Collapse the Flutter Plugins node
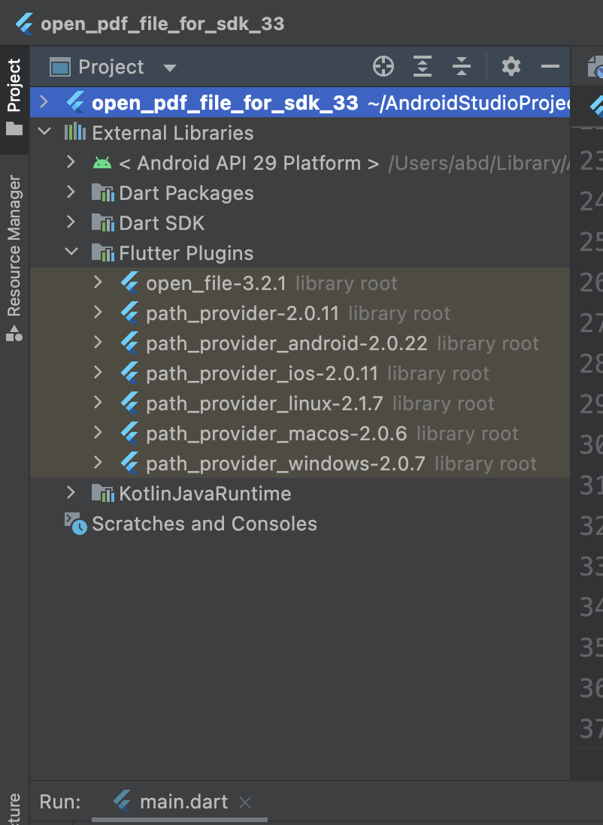 pyautogui.click(x=71, y=252)
